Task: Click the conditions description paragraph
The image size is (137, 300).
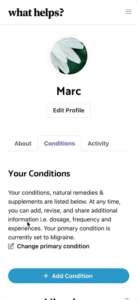Action: pyautogui.click(x=65, y=215)
